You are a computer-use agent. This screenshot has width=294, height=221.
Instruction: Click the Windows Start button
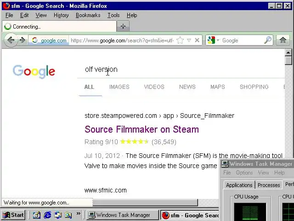[13, 215]
